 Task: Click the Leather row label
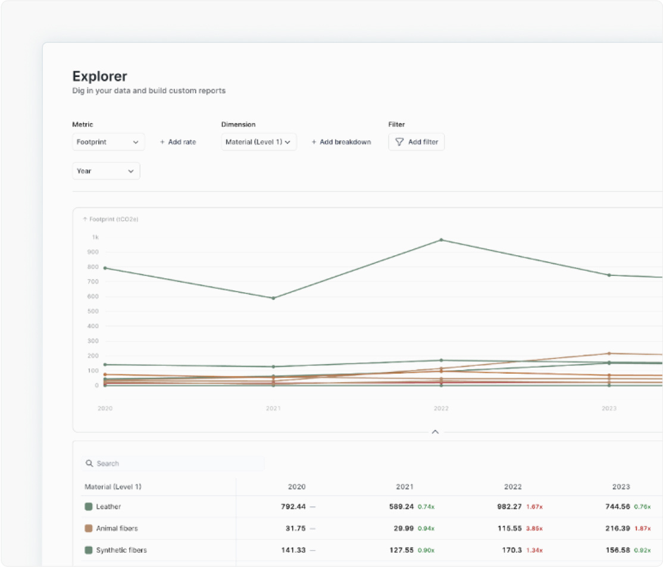click(x=108, y=506)
